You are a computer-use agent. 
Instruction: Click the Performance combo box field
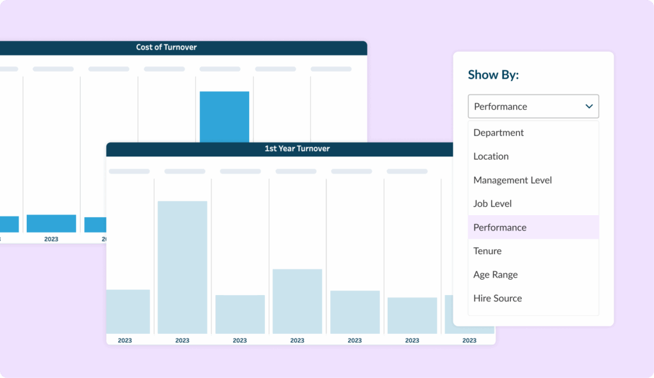pos(524,107)
